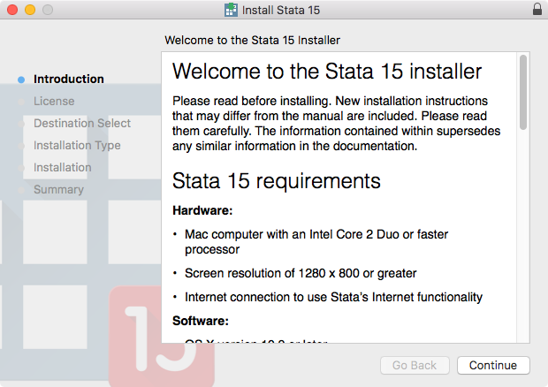Click the blue bullet beside Introduction
Screen dimensions: 548x387
coord(21,80)
